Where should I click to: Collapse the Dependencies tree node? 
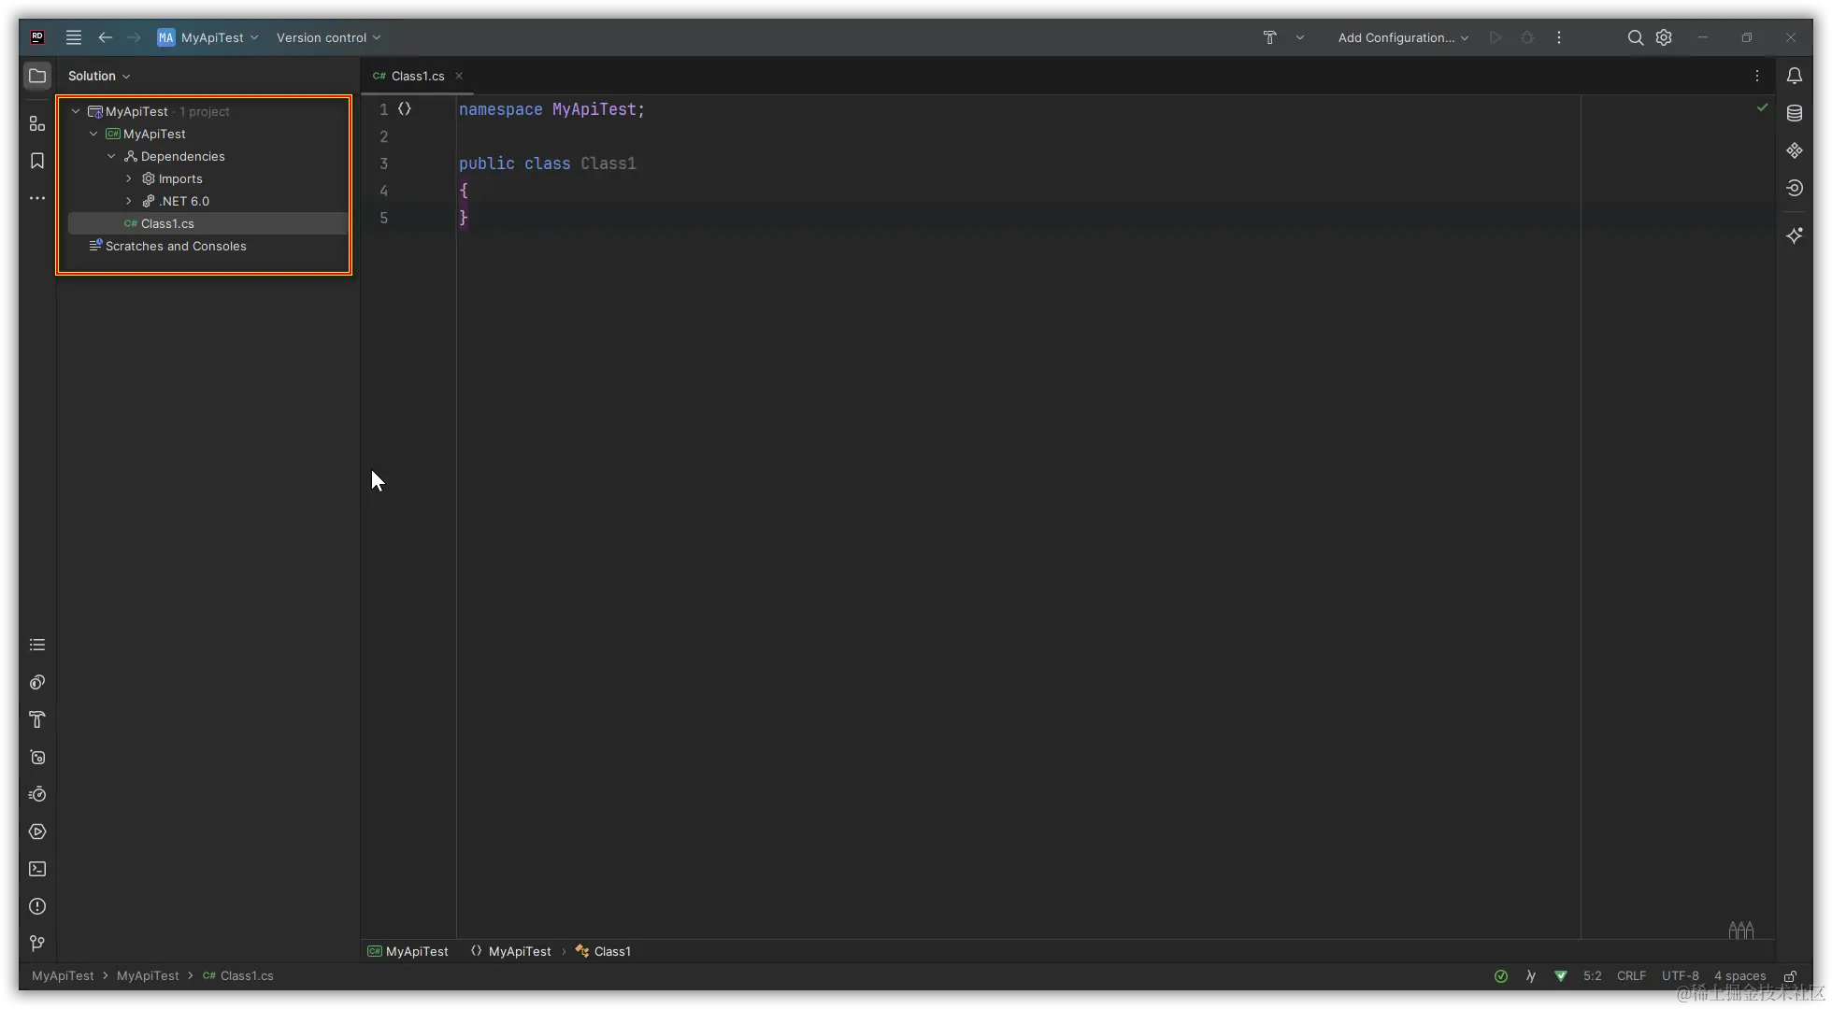coord(111,156)
